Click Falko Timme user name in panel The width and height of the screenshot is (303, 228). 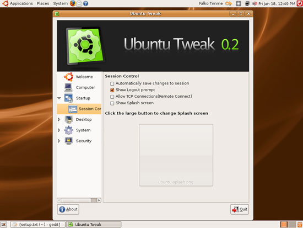pos(210,3)
